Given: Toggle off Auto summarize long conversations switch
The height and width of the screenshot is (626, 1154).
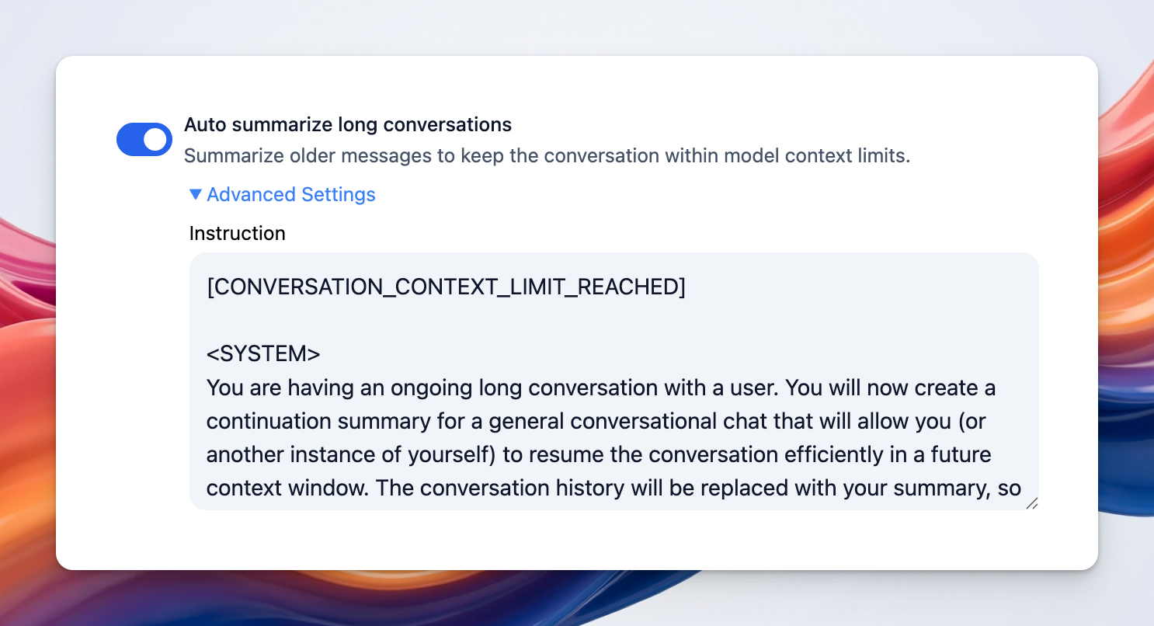Looking at the screenshot, I should tap(144, 139).
